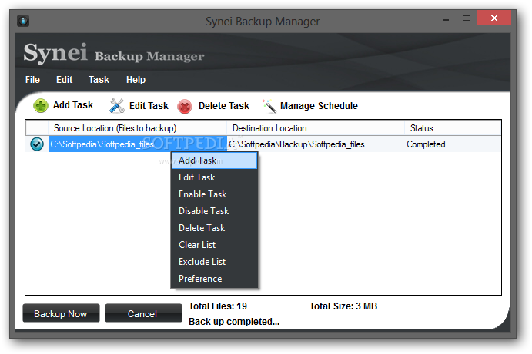Select Clear List in context menu
Image resolution: width=532 pixels, height=354 pixels.
tap(215, 245)
